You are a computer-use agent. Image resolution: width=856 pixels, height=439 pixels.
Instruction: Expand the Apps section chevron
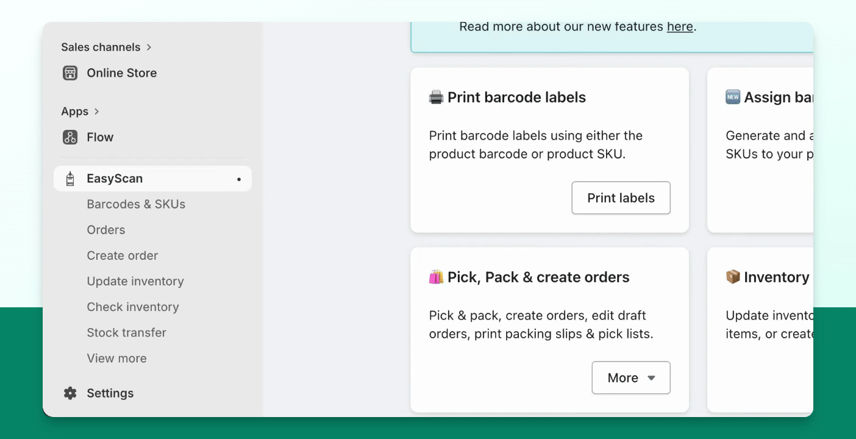(x=96, y=112)
